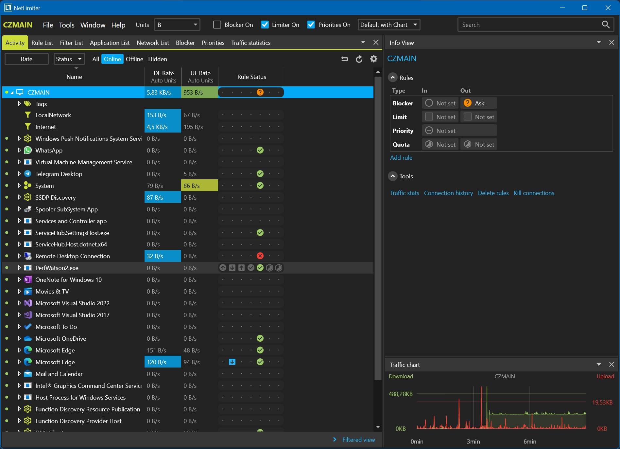Click the orange question mark in CZMAIN rule status
Screen dimensions: 620x449
tap(260, 92)
